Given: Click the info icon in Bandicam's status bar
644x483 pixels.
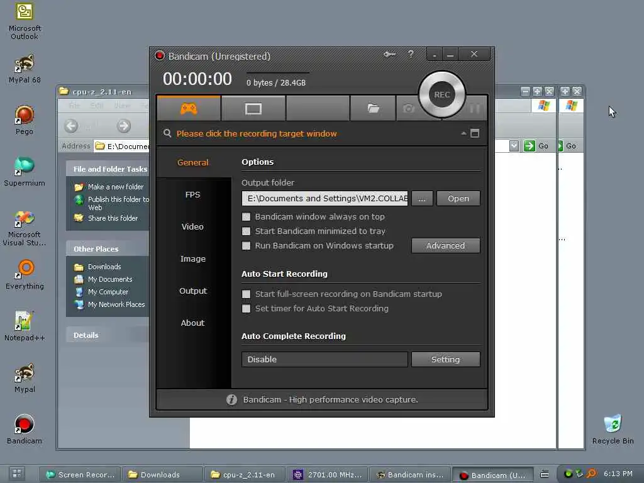Looking at the screenshot, I should 231,399.
